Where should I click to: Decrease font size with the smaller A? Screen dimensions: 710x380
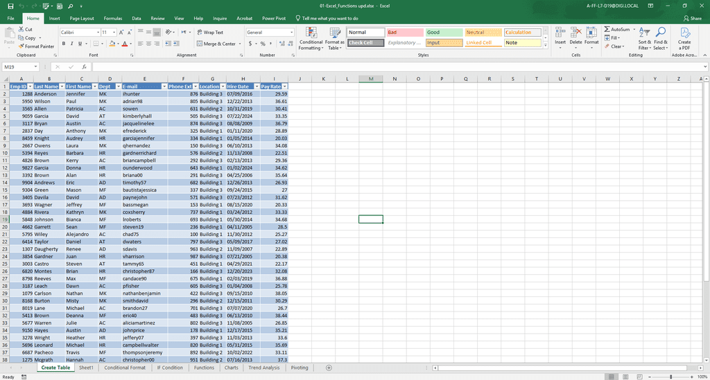pyautogui.click(x=129, y=33)
